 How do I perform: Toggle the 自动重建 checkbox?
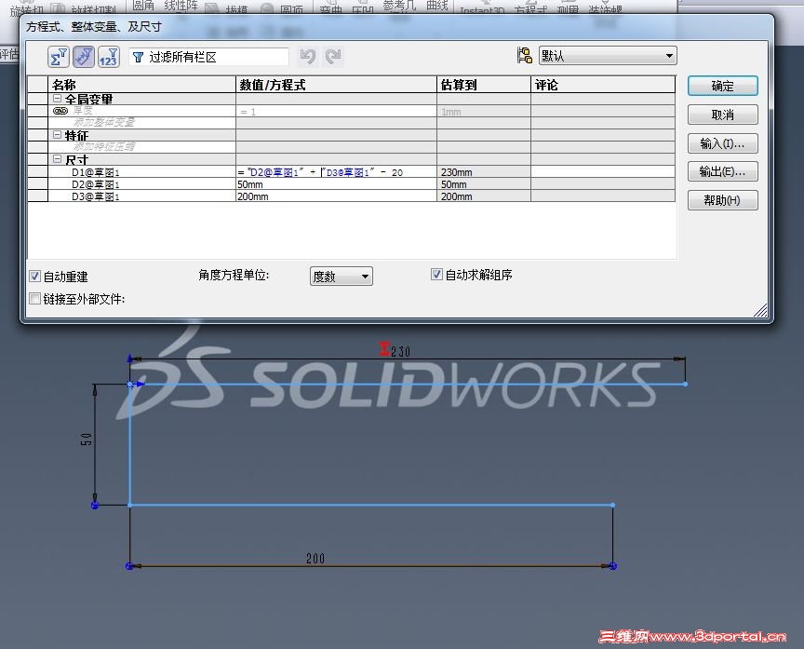34,276
